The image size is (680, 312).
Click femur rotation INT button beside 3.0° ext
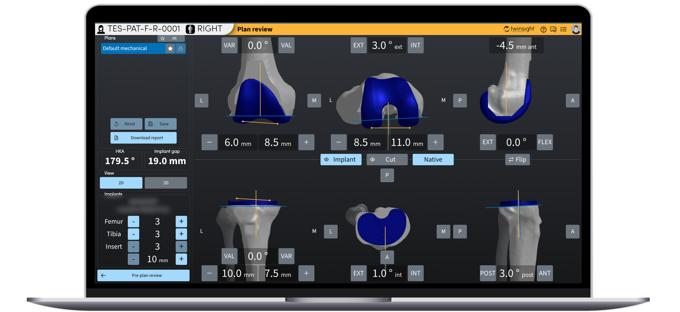pos(415,45)
